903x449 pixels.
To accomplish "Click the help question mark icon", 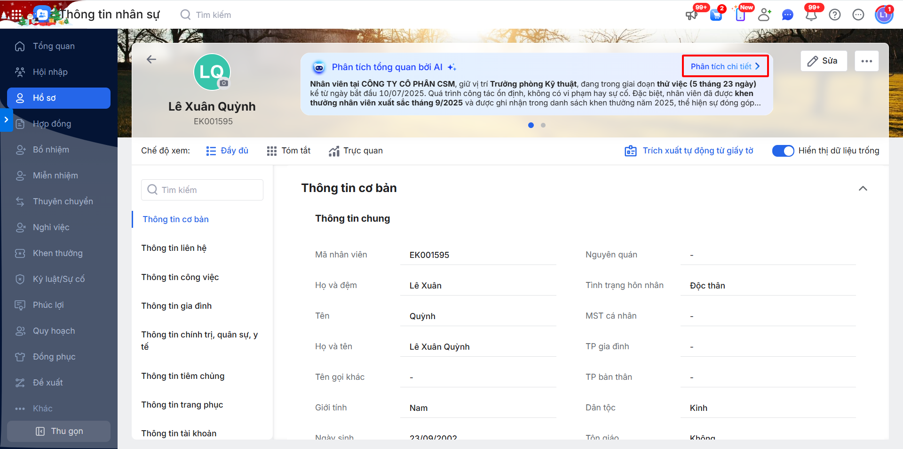I will pyautogui.click(x=835, y=15).
